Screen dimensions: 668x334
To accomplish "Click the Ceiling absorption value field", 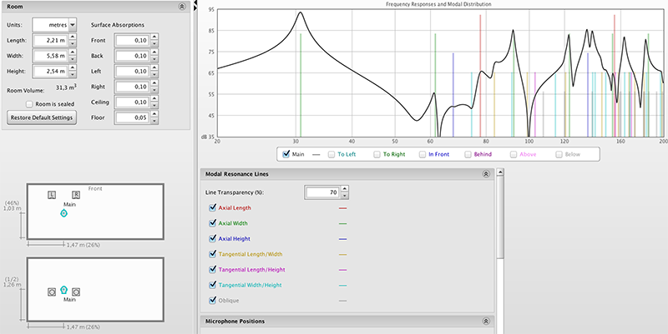I will tap(132, 102).
